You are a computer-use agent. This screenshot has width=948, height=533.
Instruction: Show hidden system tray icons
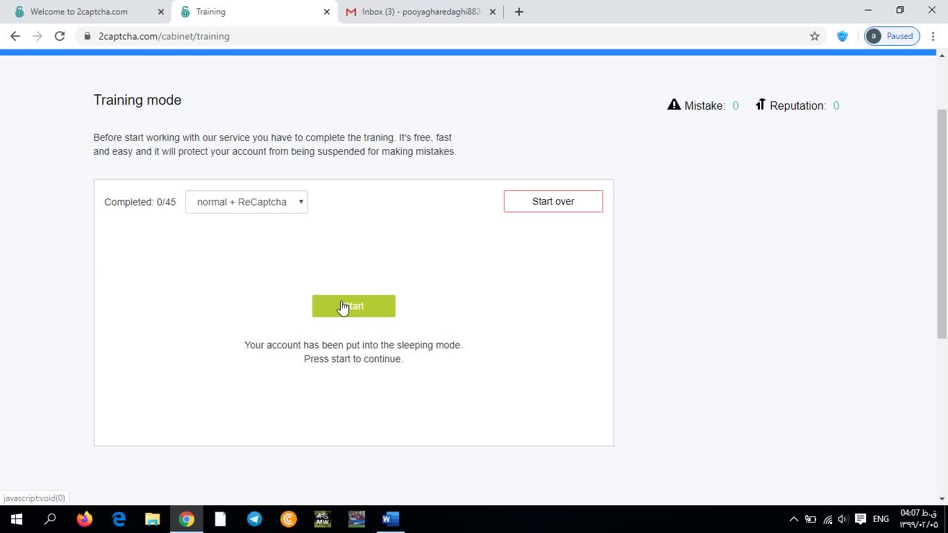(793, 519)
